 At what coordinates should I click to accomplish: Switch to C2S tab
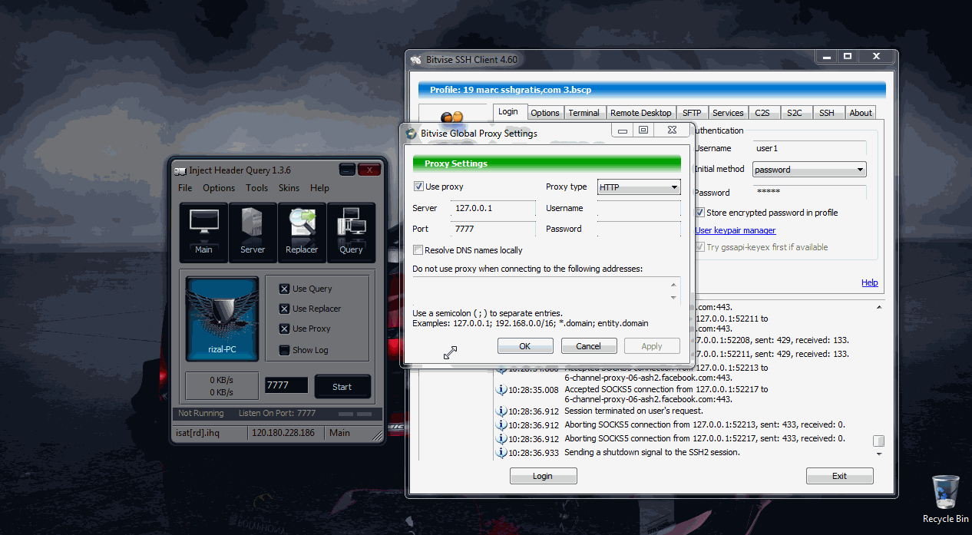(x=762, y=113)
